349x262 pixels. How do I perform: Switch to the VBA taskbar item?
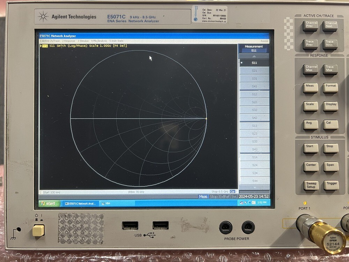click(x=117, y=203)
